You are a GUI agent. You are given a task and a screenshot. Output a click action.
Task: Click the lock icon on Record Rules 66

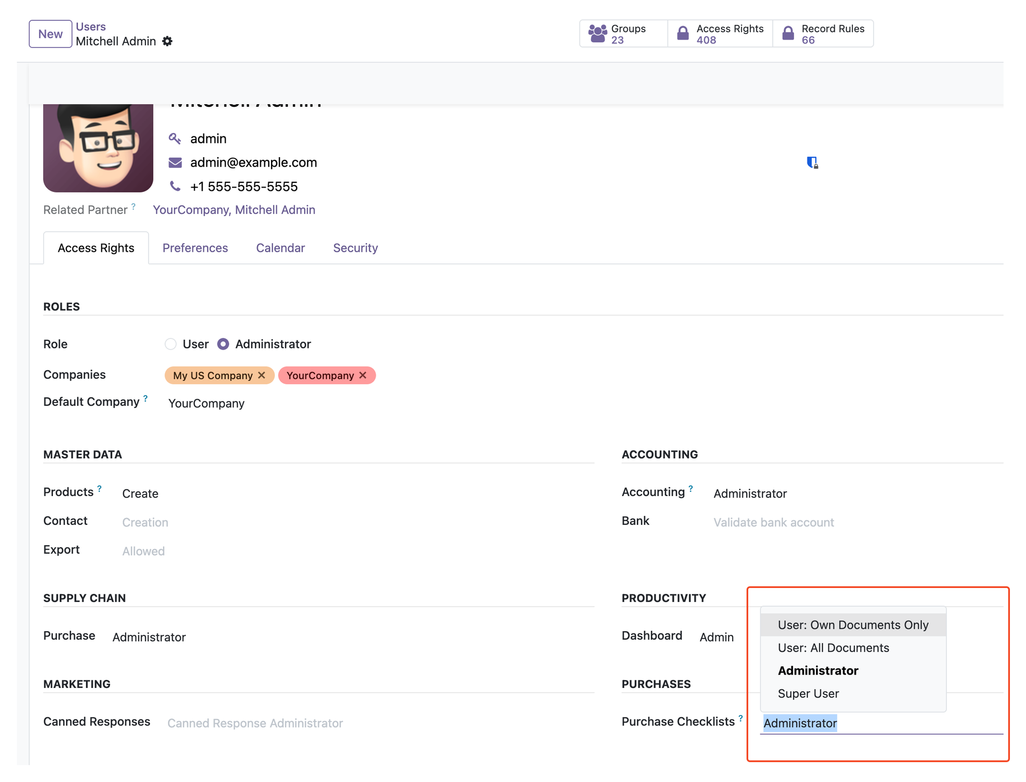[787, 33]
